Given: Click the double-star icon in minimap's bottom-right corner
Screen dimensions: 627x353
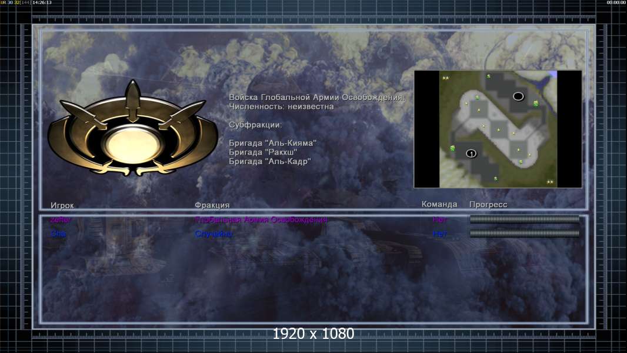Looking at the screenshot, I should tap(550, 182).
